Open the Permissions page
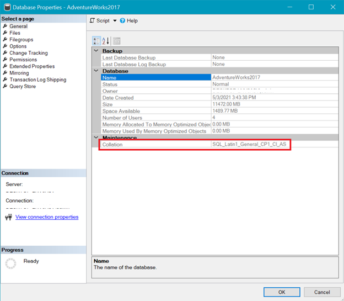344x301 pixels. pyautogui.click(x=23, y=60)
